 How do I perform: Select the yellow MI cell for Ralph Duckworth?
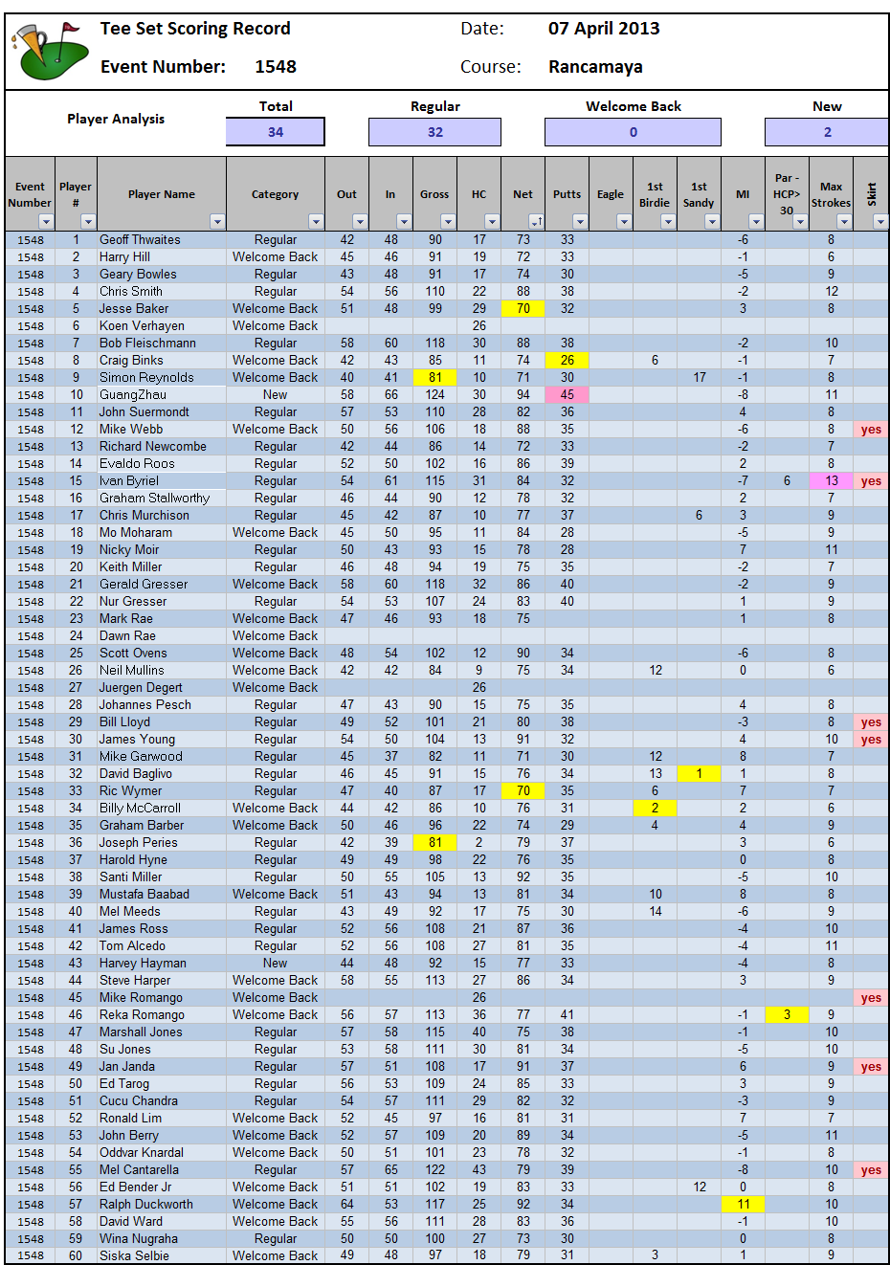(x=743, y=1205)
